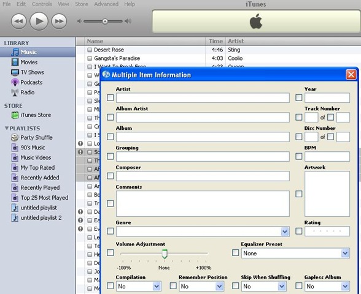Screen dimensions: 361x294
Task: Sort songs by Artist column
Action: 293,41
